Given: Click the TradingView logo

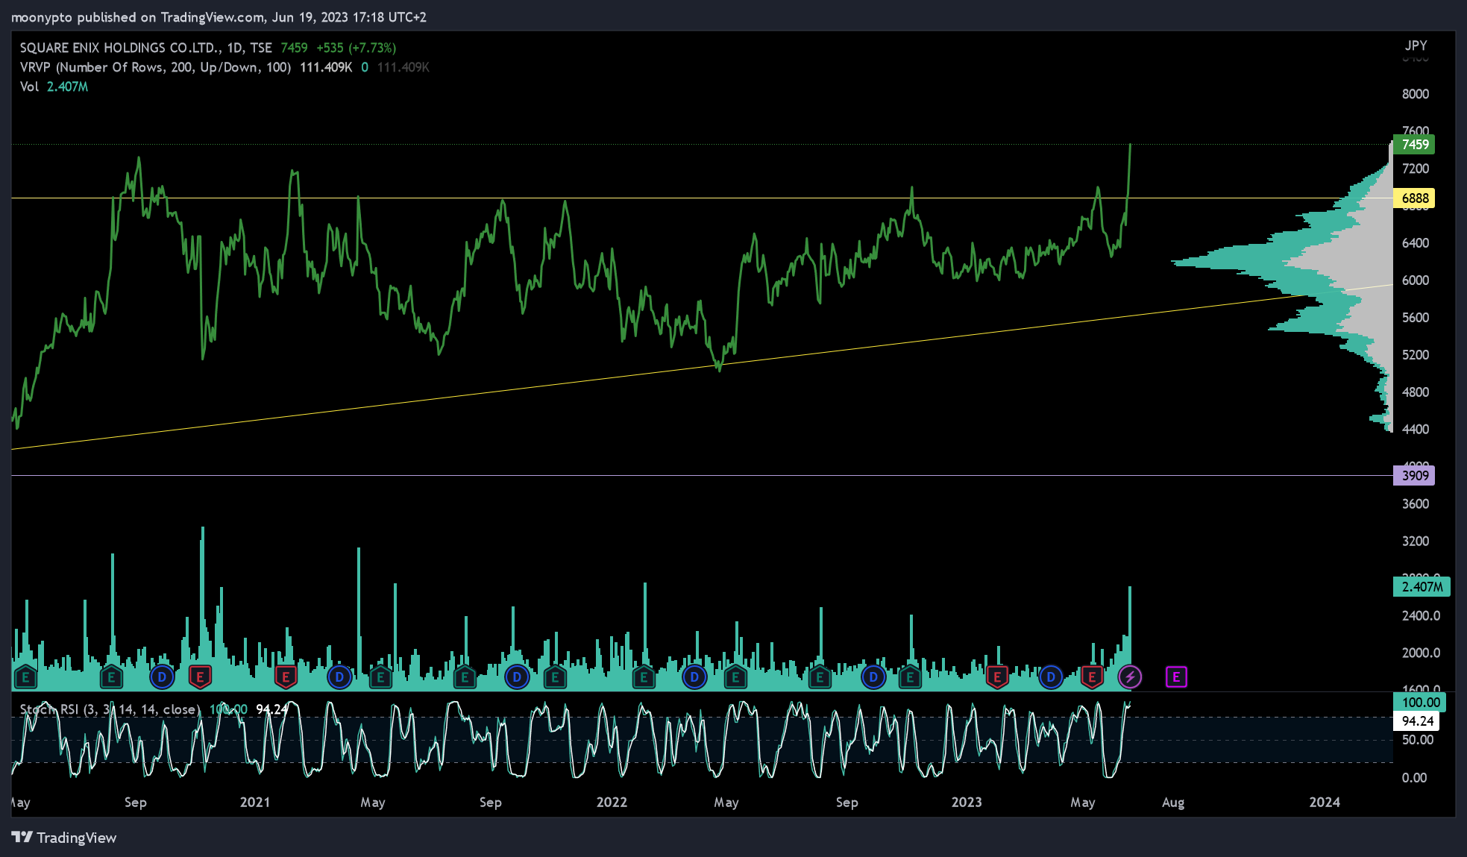Looking at the screenshot, I should (64, 838).
